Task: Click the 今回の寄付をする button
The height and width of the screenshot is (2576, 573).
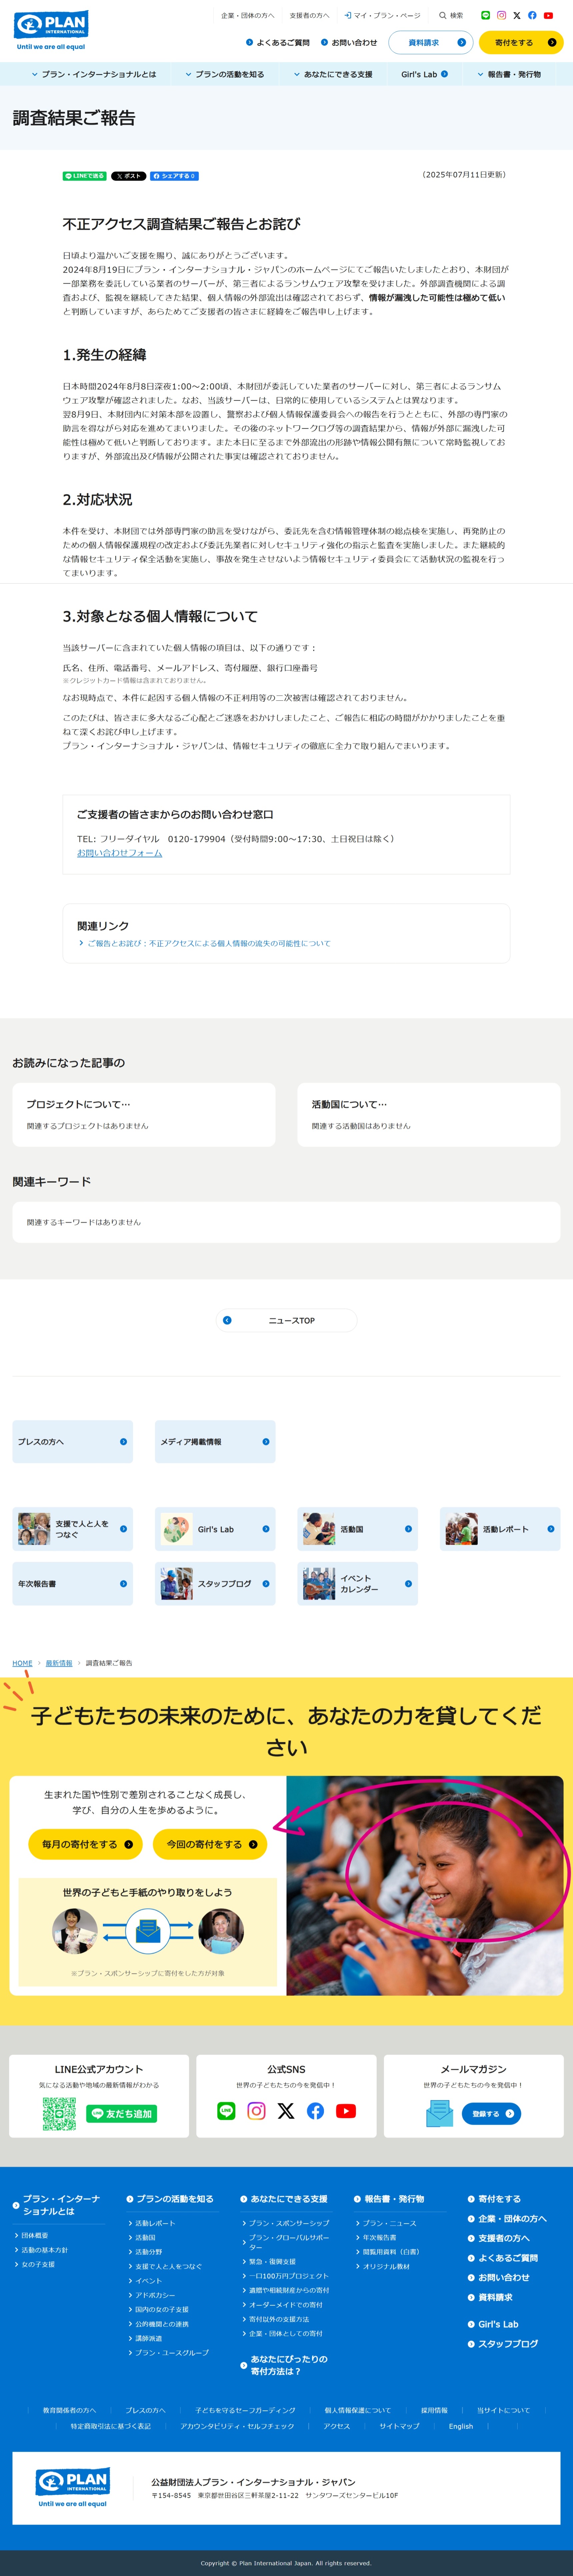Action: (x=210, y=1844)
